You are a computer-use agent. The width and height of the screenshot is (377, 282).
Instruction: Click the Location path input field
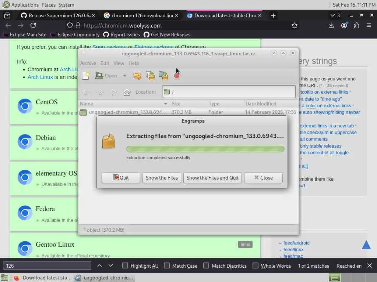coord(229,91)
